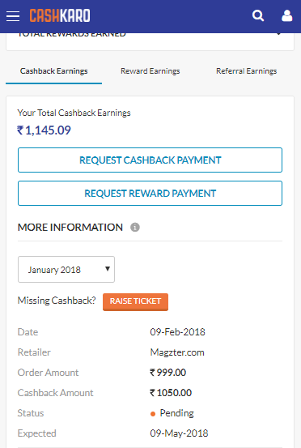
Task: Click the More Information info icon
Action: tap(135, 228)
